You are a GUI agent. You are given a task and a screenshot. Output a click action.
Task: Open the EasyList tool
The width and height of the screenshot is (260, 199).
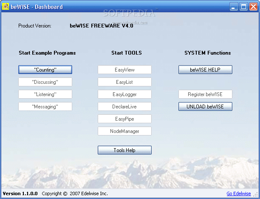coord(124,82)
